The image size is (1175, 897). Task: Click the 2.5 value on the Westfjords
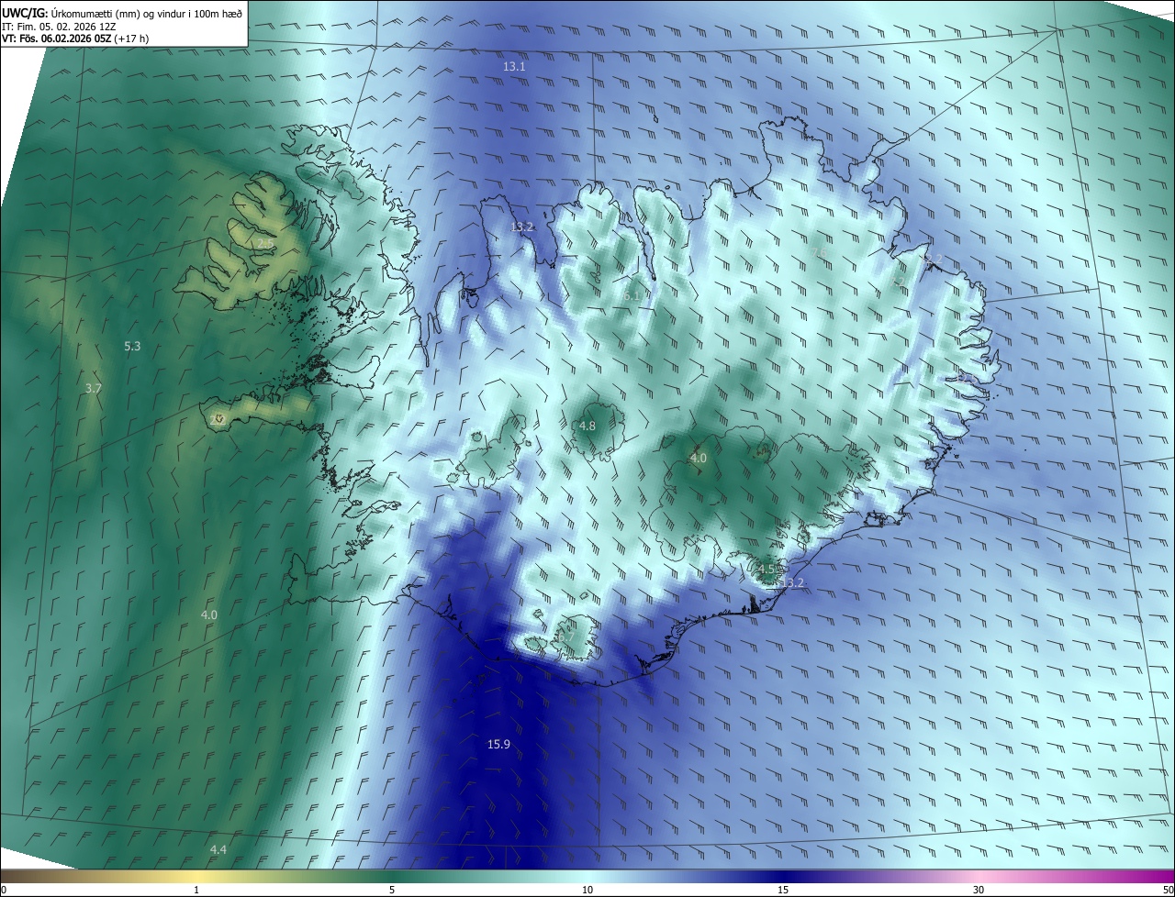(264, 243)
